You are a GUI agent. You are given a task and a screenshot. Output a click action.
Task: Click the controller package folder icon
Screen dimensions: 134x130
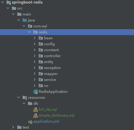41,56
